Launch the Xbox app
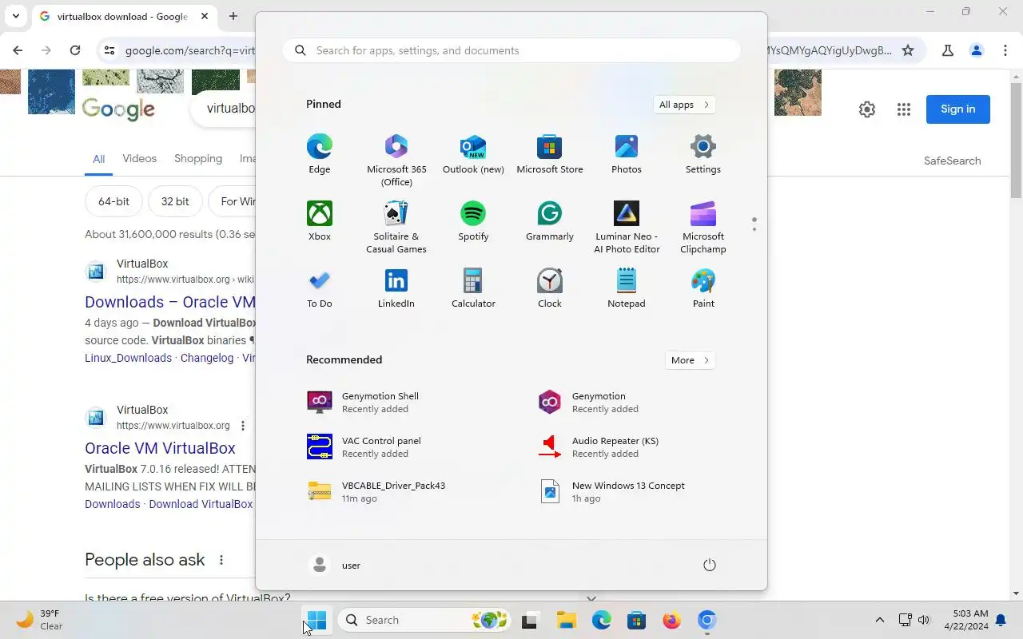The width and height of the screenshot is (1023, 639). point(319,221)
